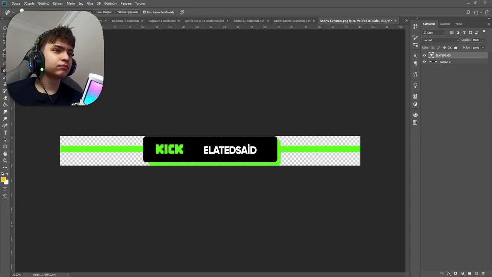This screenshot has width=492, height=277.
Task: Open the Glyphs panel icon
Action: point(415,75)
